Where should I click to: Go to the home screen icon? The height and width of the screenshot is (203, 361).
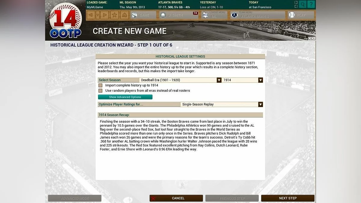(125, 15)
